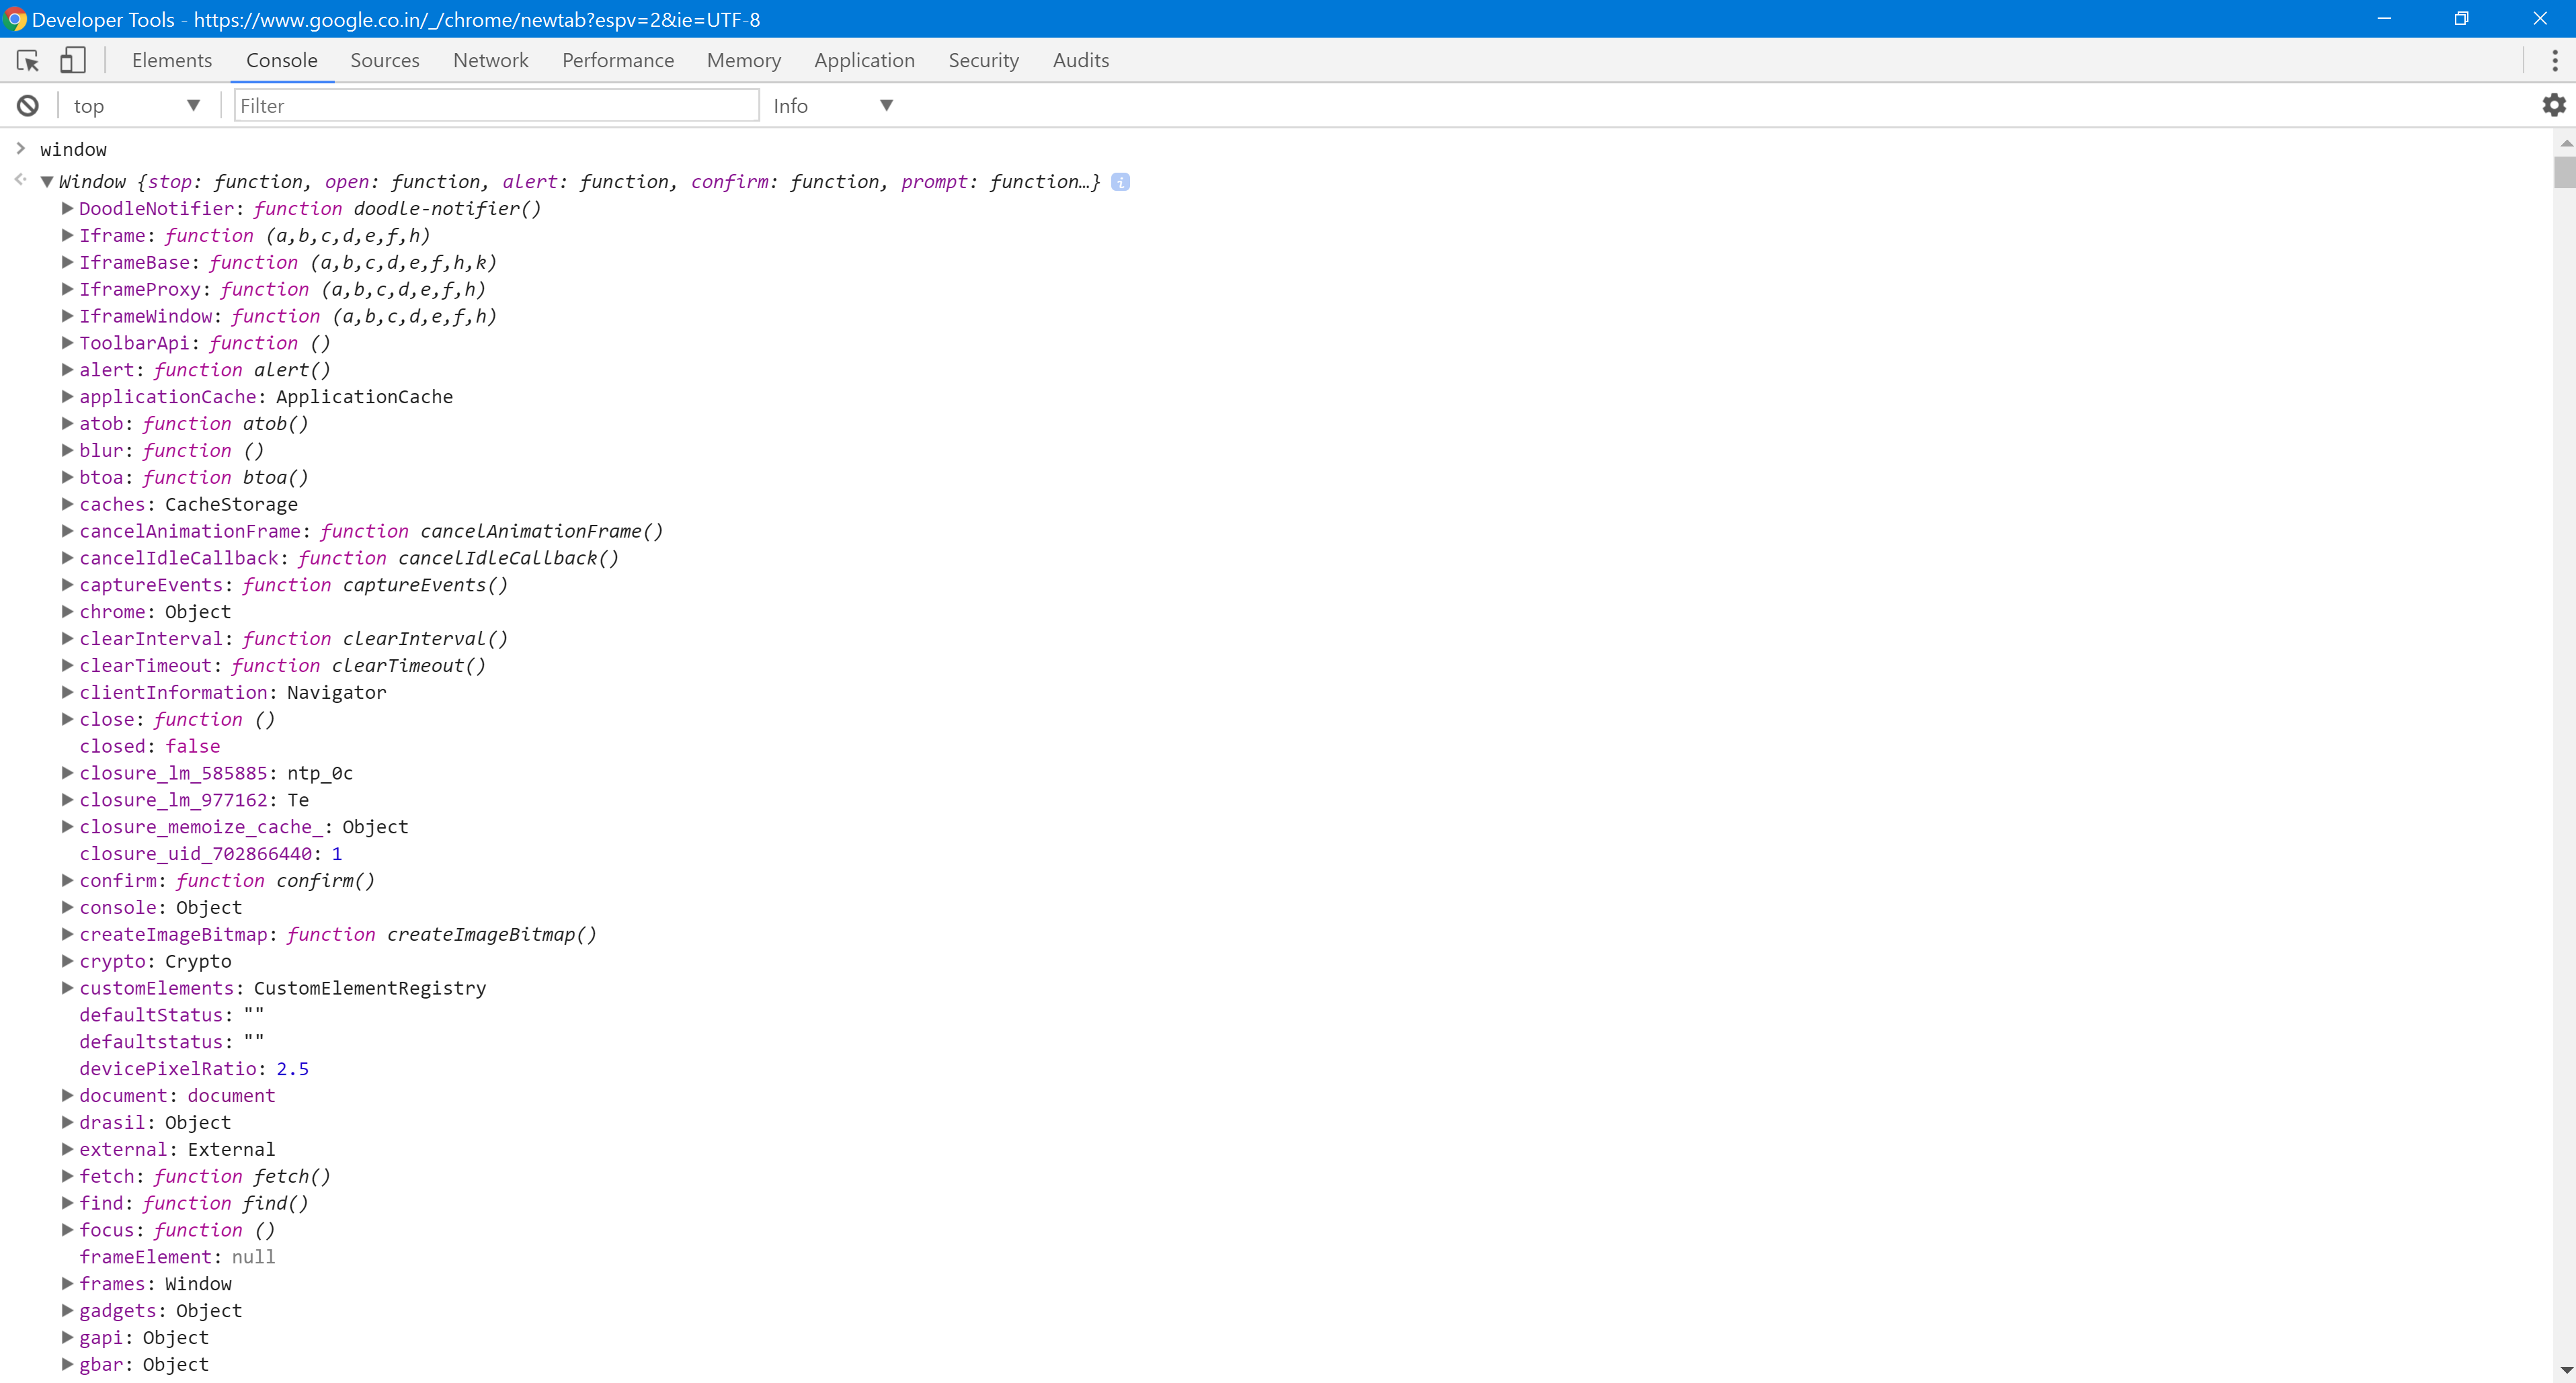The image size is (2576, 1383).
Task: Open the Info log level dropdown
Action: pos(831,106)
